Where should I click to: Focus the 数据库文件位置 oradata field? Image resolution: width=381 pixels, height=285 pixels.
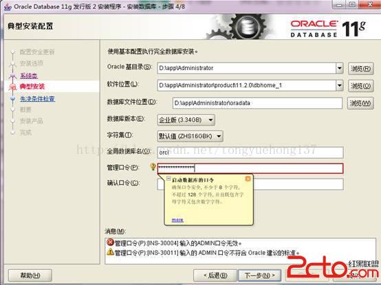coord(258,103)
